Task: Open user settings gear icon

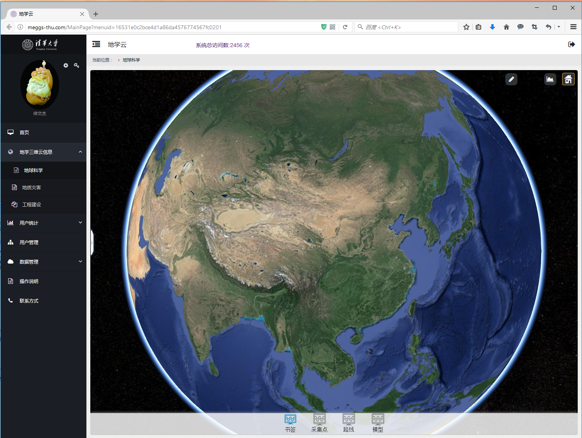Action: tap(66, 65)
